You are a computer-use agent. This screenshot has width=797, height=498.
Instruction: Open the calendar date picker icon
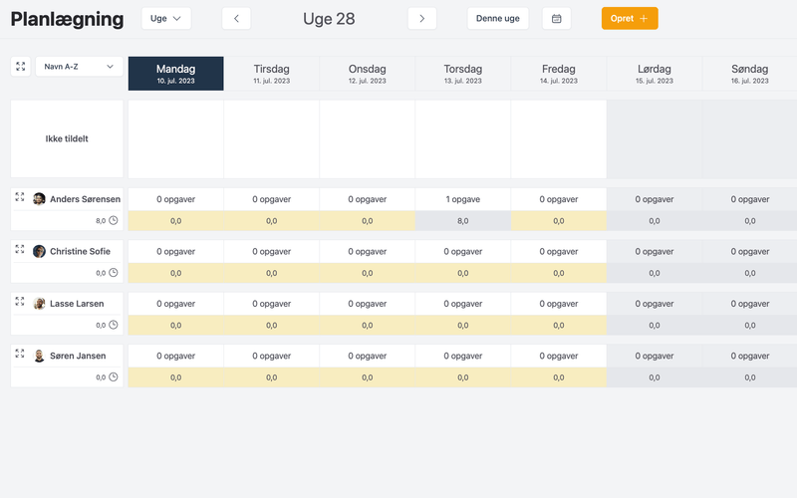(x=557, y=18)
